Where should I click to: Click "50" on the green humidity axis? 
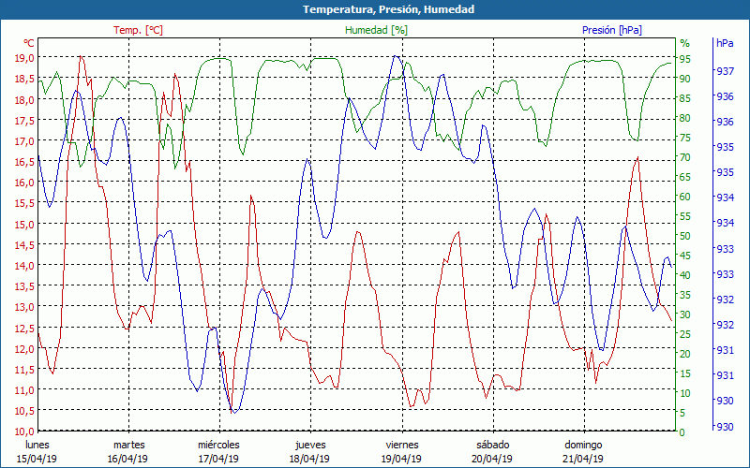tap(685, 236)
